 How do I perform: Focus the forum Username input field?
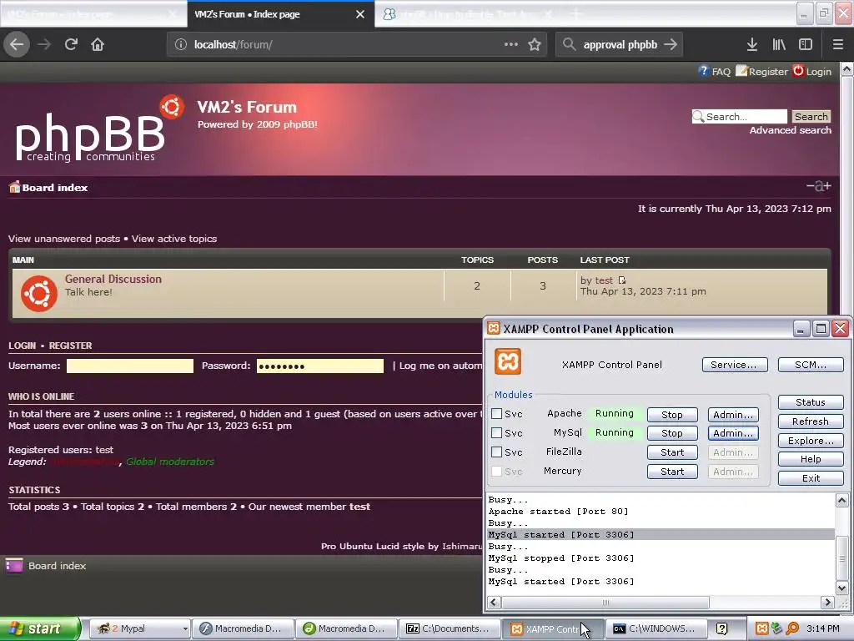pyautogui.click(x=129, y=366)
